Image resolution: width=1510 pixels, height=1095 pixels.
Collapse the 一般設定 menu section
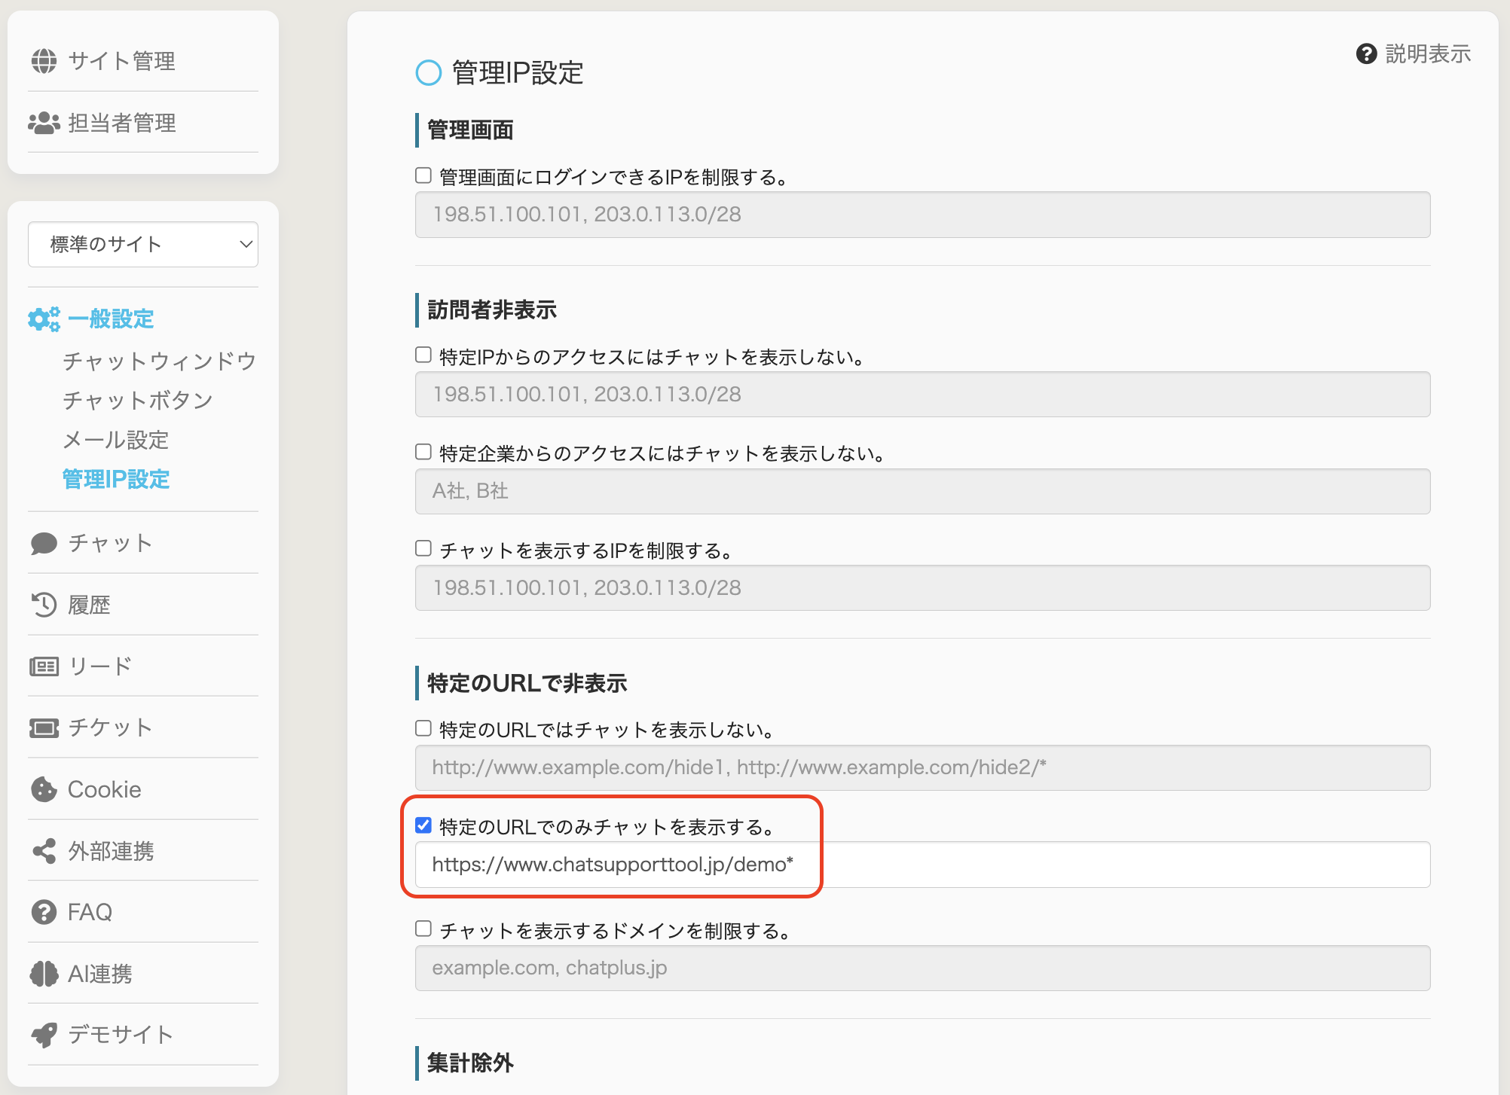point(111,319)
